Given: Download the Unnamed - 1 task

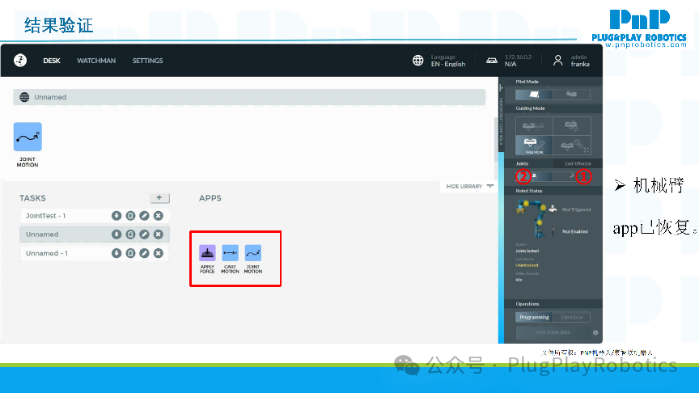Looking at the screenshot, I should click(x=116, y=253).
